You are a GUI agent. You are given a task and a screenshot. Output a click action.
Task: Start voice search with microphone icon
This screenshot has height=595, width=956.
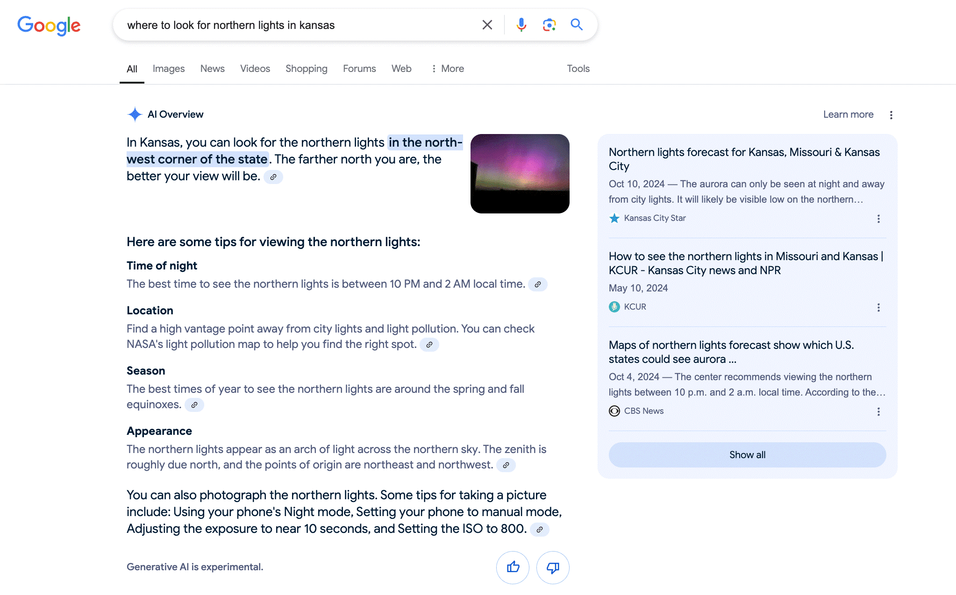(521, 25)
